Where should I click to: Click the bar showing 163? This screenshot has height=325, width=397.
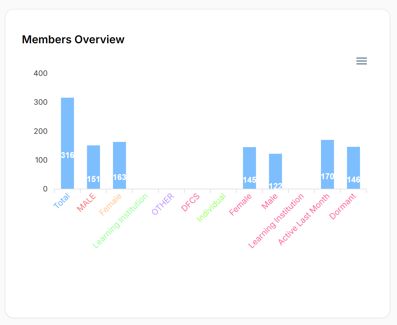pos(119,165)
